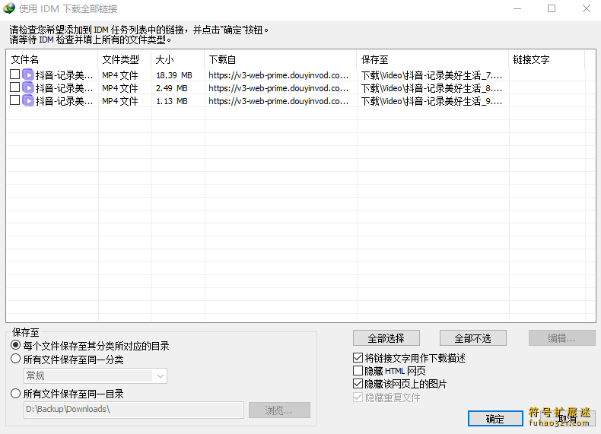
Task: Click file name 抖音-记录美... in 18.39 MB row
Action: point(65,75)
